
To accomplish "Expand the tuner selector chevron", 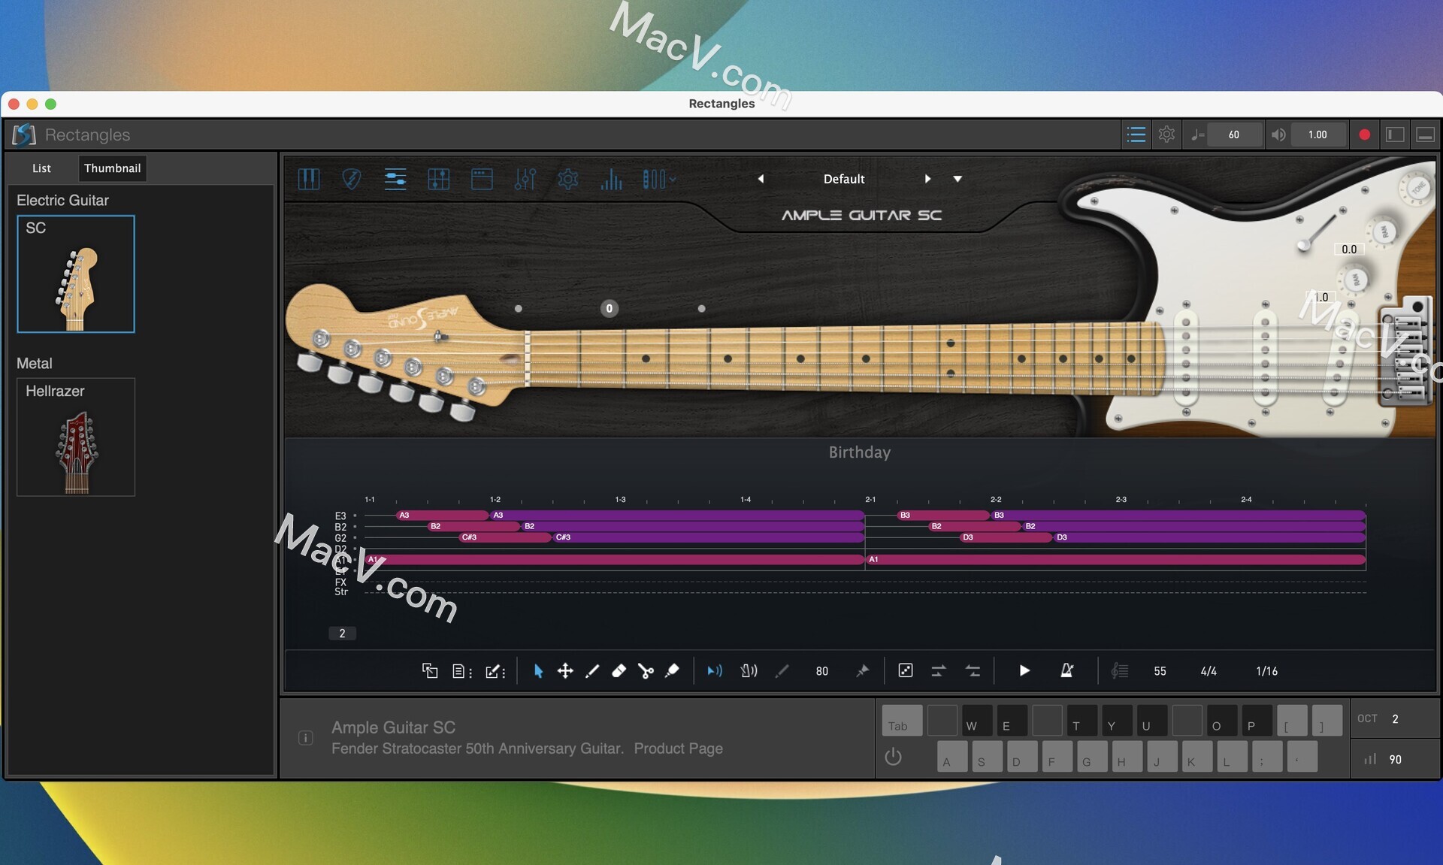I will [671, 179].
